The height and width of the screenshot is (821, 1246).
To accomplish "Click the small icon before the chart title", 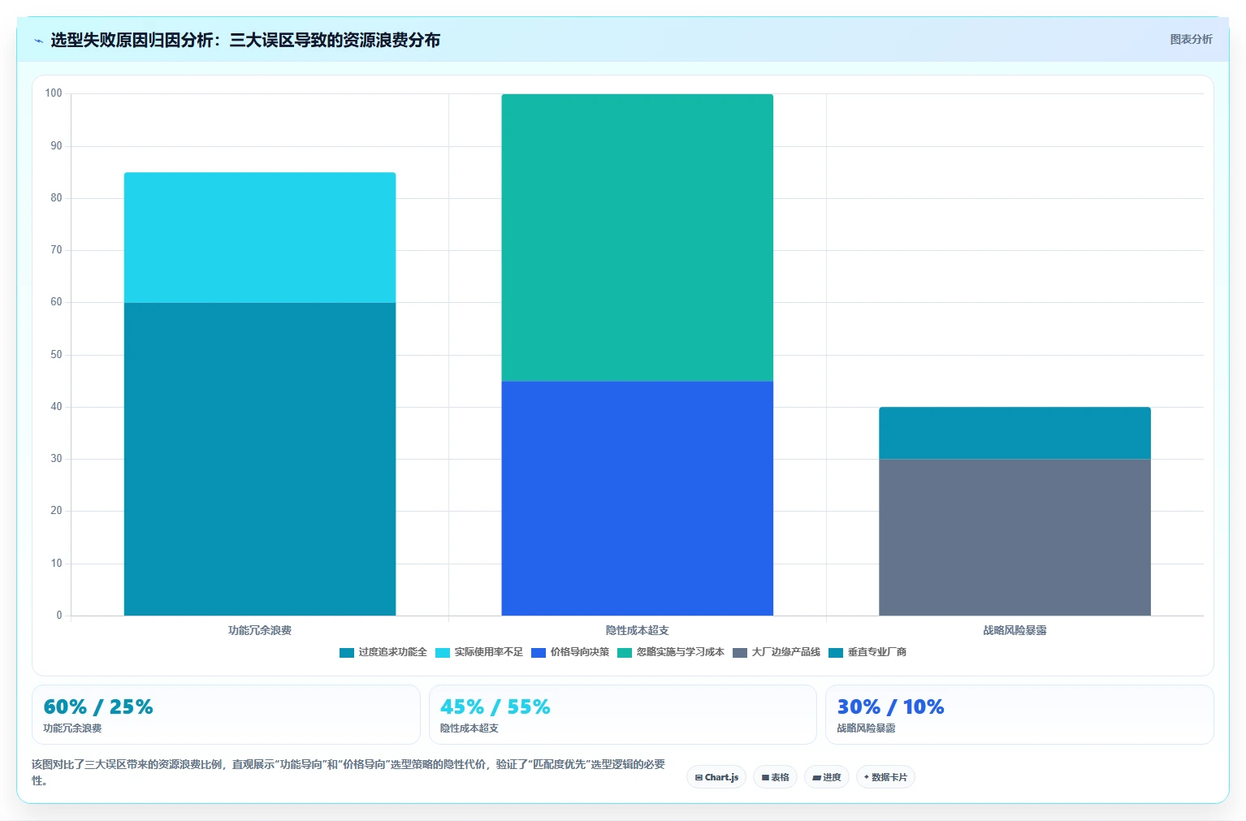I will coord(38,41).
